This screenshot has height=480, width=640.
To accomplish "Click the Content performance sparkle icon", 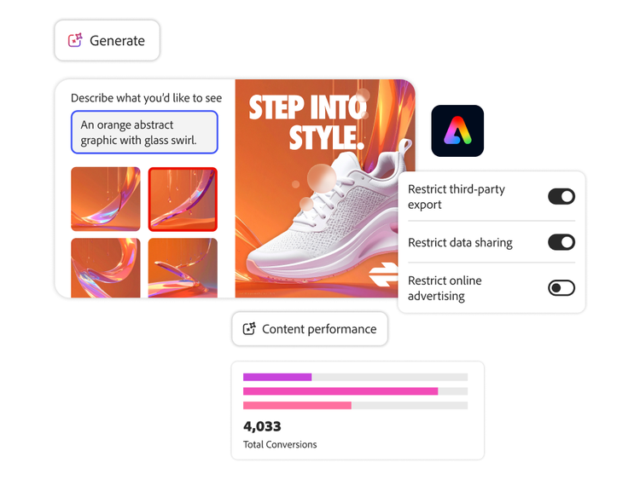I will 249,329.
